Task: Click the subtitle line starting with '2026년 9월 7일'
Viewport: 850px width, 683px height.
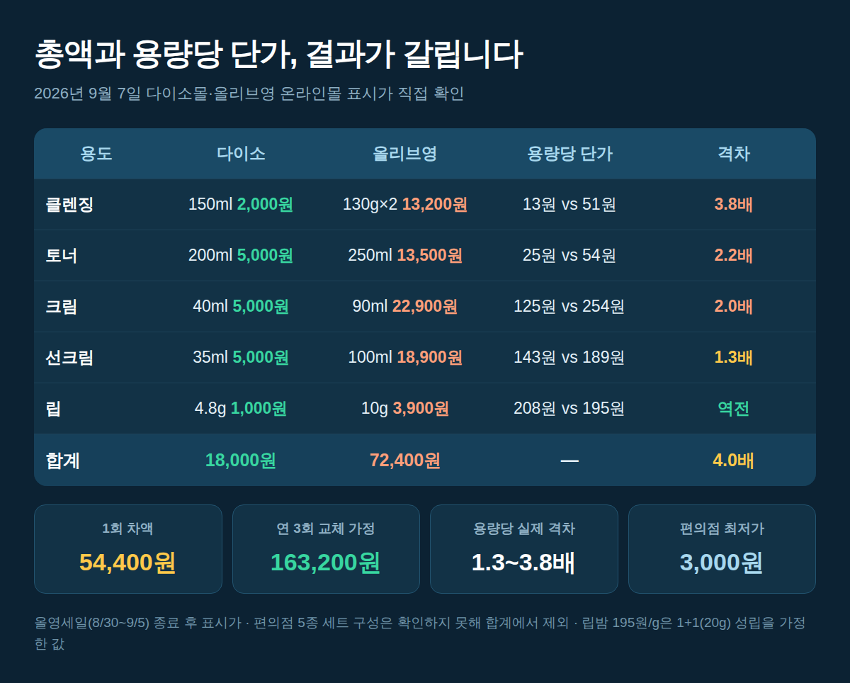Action: (249, 94)
